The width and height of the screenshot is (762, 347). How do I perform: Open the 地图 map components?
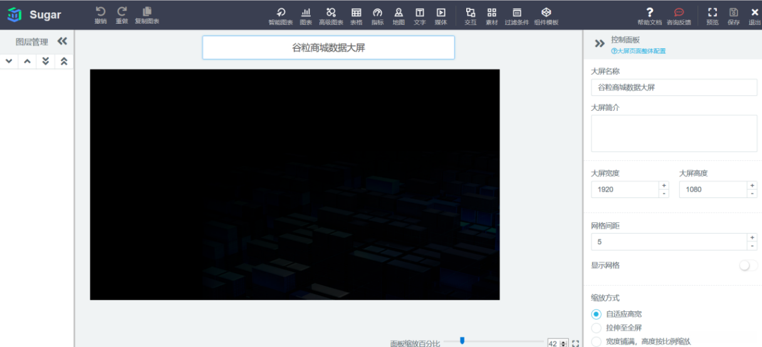[399, 16]
